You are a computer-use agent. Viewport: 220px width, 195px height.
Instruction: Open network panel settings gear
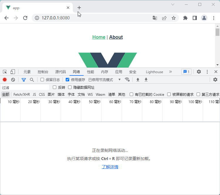tap(215, 80)
